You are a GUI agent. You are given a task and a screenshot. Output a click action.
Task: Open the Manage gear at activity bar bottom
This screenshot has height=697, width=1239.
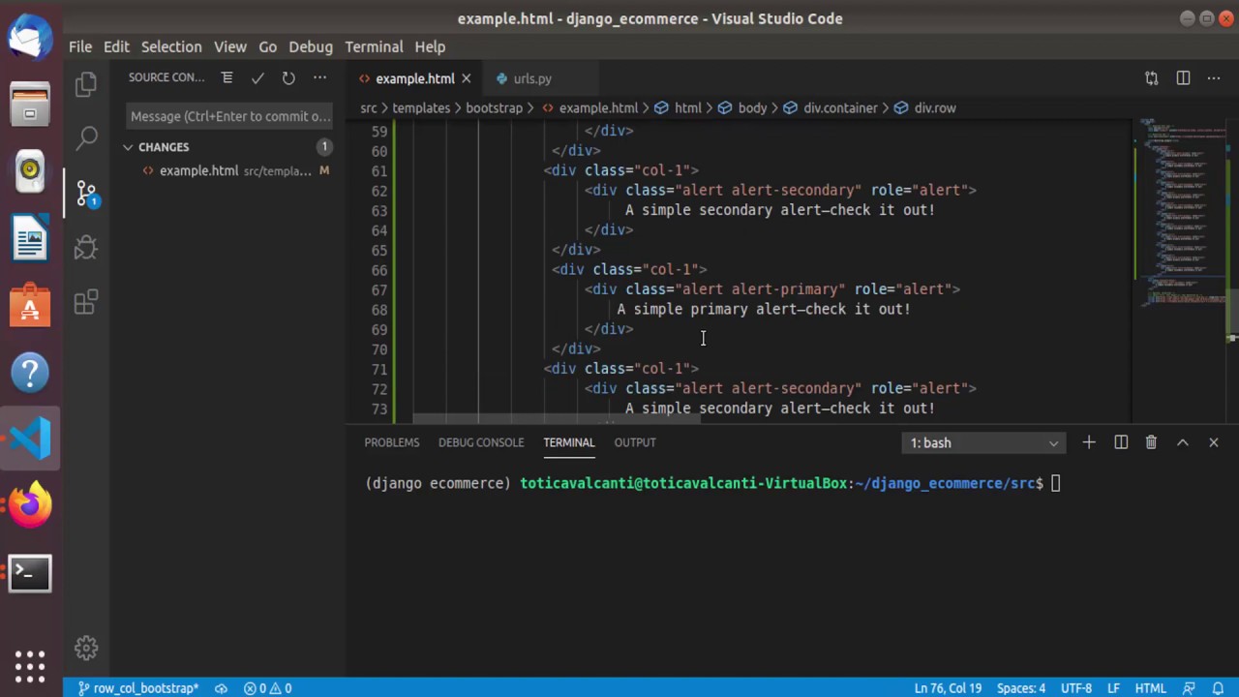(x=86, y=648)
